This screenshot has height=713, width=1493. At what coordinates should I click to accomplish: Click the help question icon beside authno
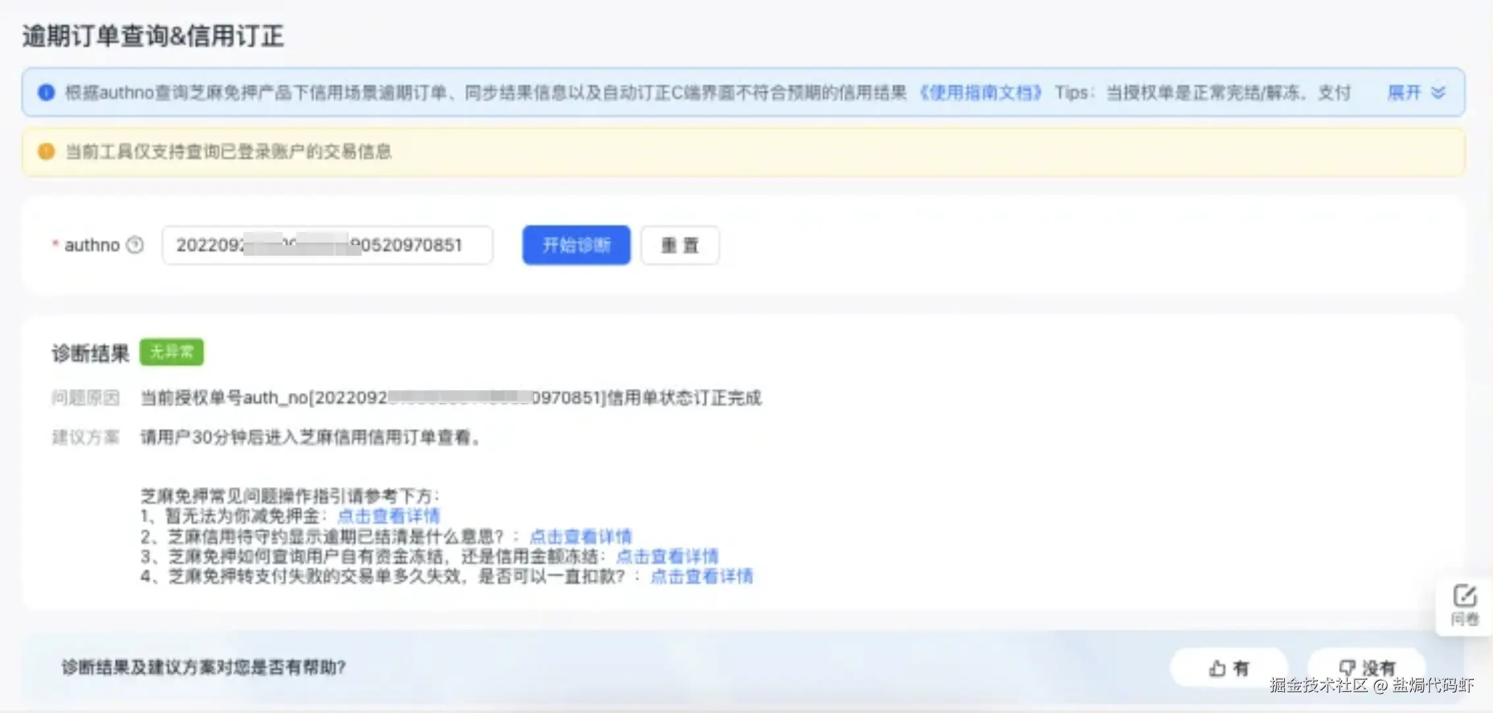[135, 245]
